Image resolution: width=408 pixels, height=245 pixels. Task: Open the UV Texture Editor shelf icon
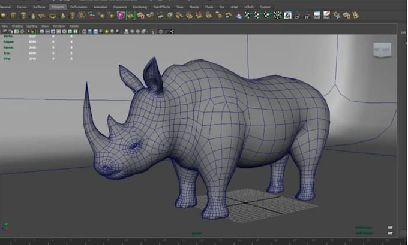tap(287, 16)
